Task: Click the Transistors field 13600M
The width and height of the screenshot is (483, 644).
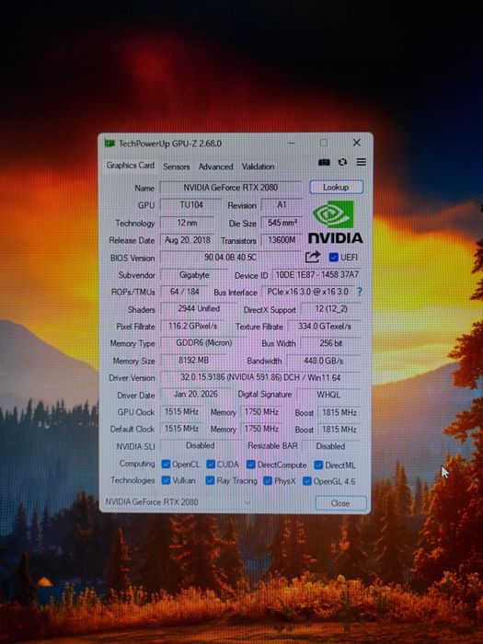Action: [282, 240]
